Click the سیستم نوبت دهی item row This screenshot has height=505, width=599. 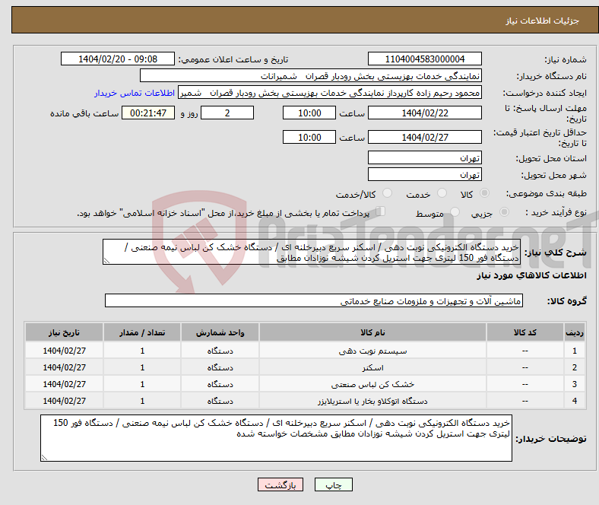305,350
